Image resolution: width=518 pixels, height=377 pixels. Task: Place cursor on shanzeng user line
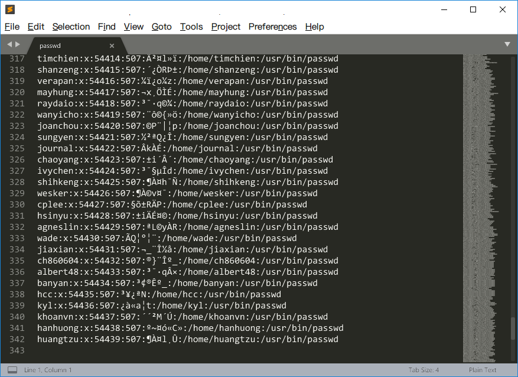(x=188, y=70)
